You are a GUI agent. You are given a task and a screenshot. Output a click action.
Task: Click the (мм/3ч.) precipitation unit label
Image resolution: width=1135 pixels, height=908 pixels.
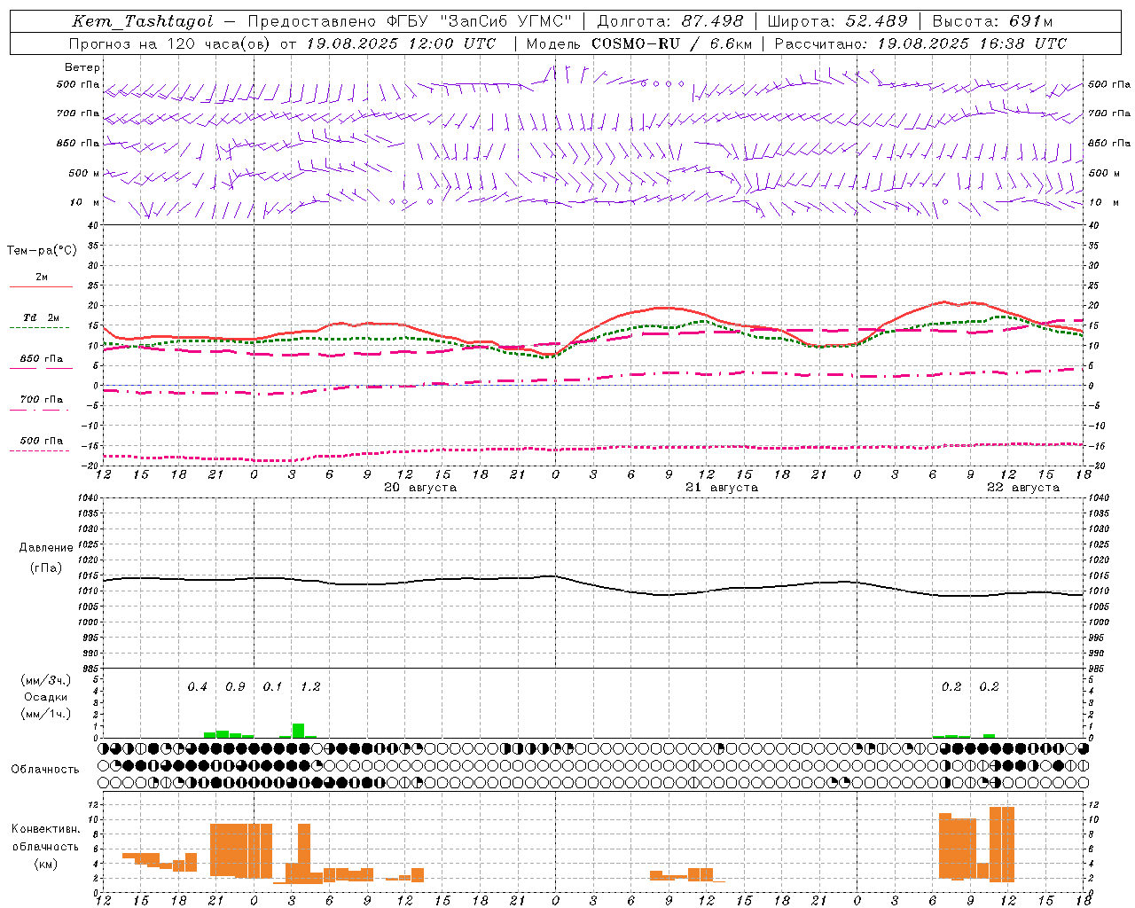pyautogui.click(x=45, y=681)
